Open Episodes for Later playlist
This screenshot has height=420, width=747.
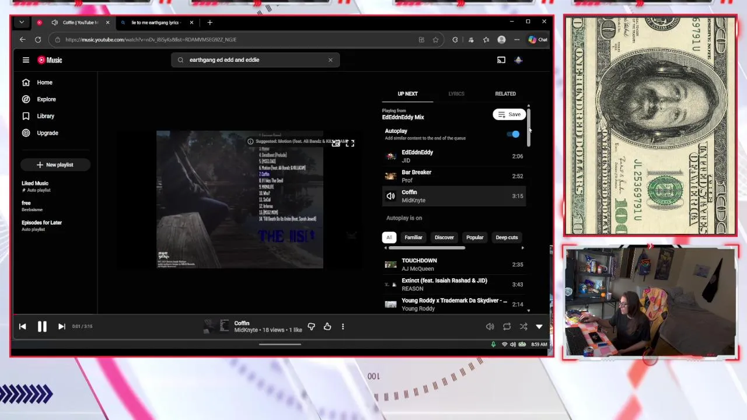click(41, 225)
